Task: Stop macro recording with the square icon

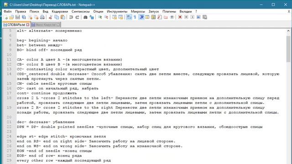Action: click(186, 17)
